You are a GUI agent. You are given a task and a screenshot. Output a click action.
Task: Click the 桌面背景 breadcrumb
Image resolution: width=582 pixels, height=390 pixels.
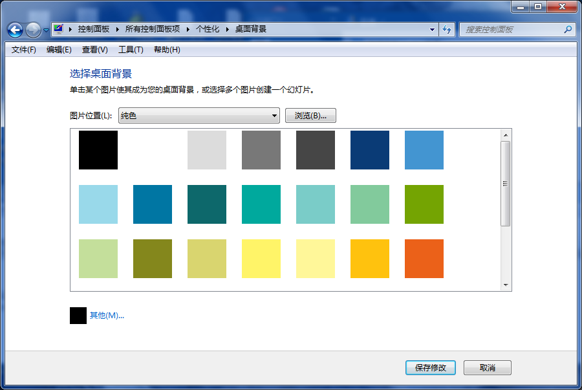pos(250,29)
